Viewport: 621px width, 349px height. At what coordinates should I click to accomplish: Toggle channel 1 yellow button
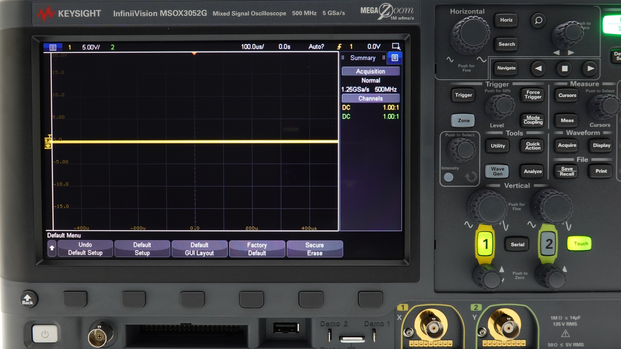pyautogui.click(x=485, y=244)
